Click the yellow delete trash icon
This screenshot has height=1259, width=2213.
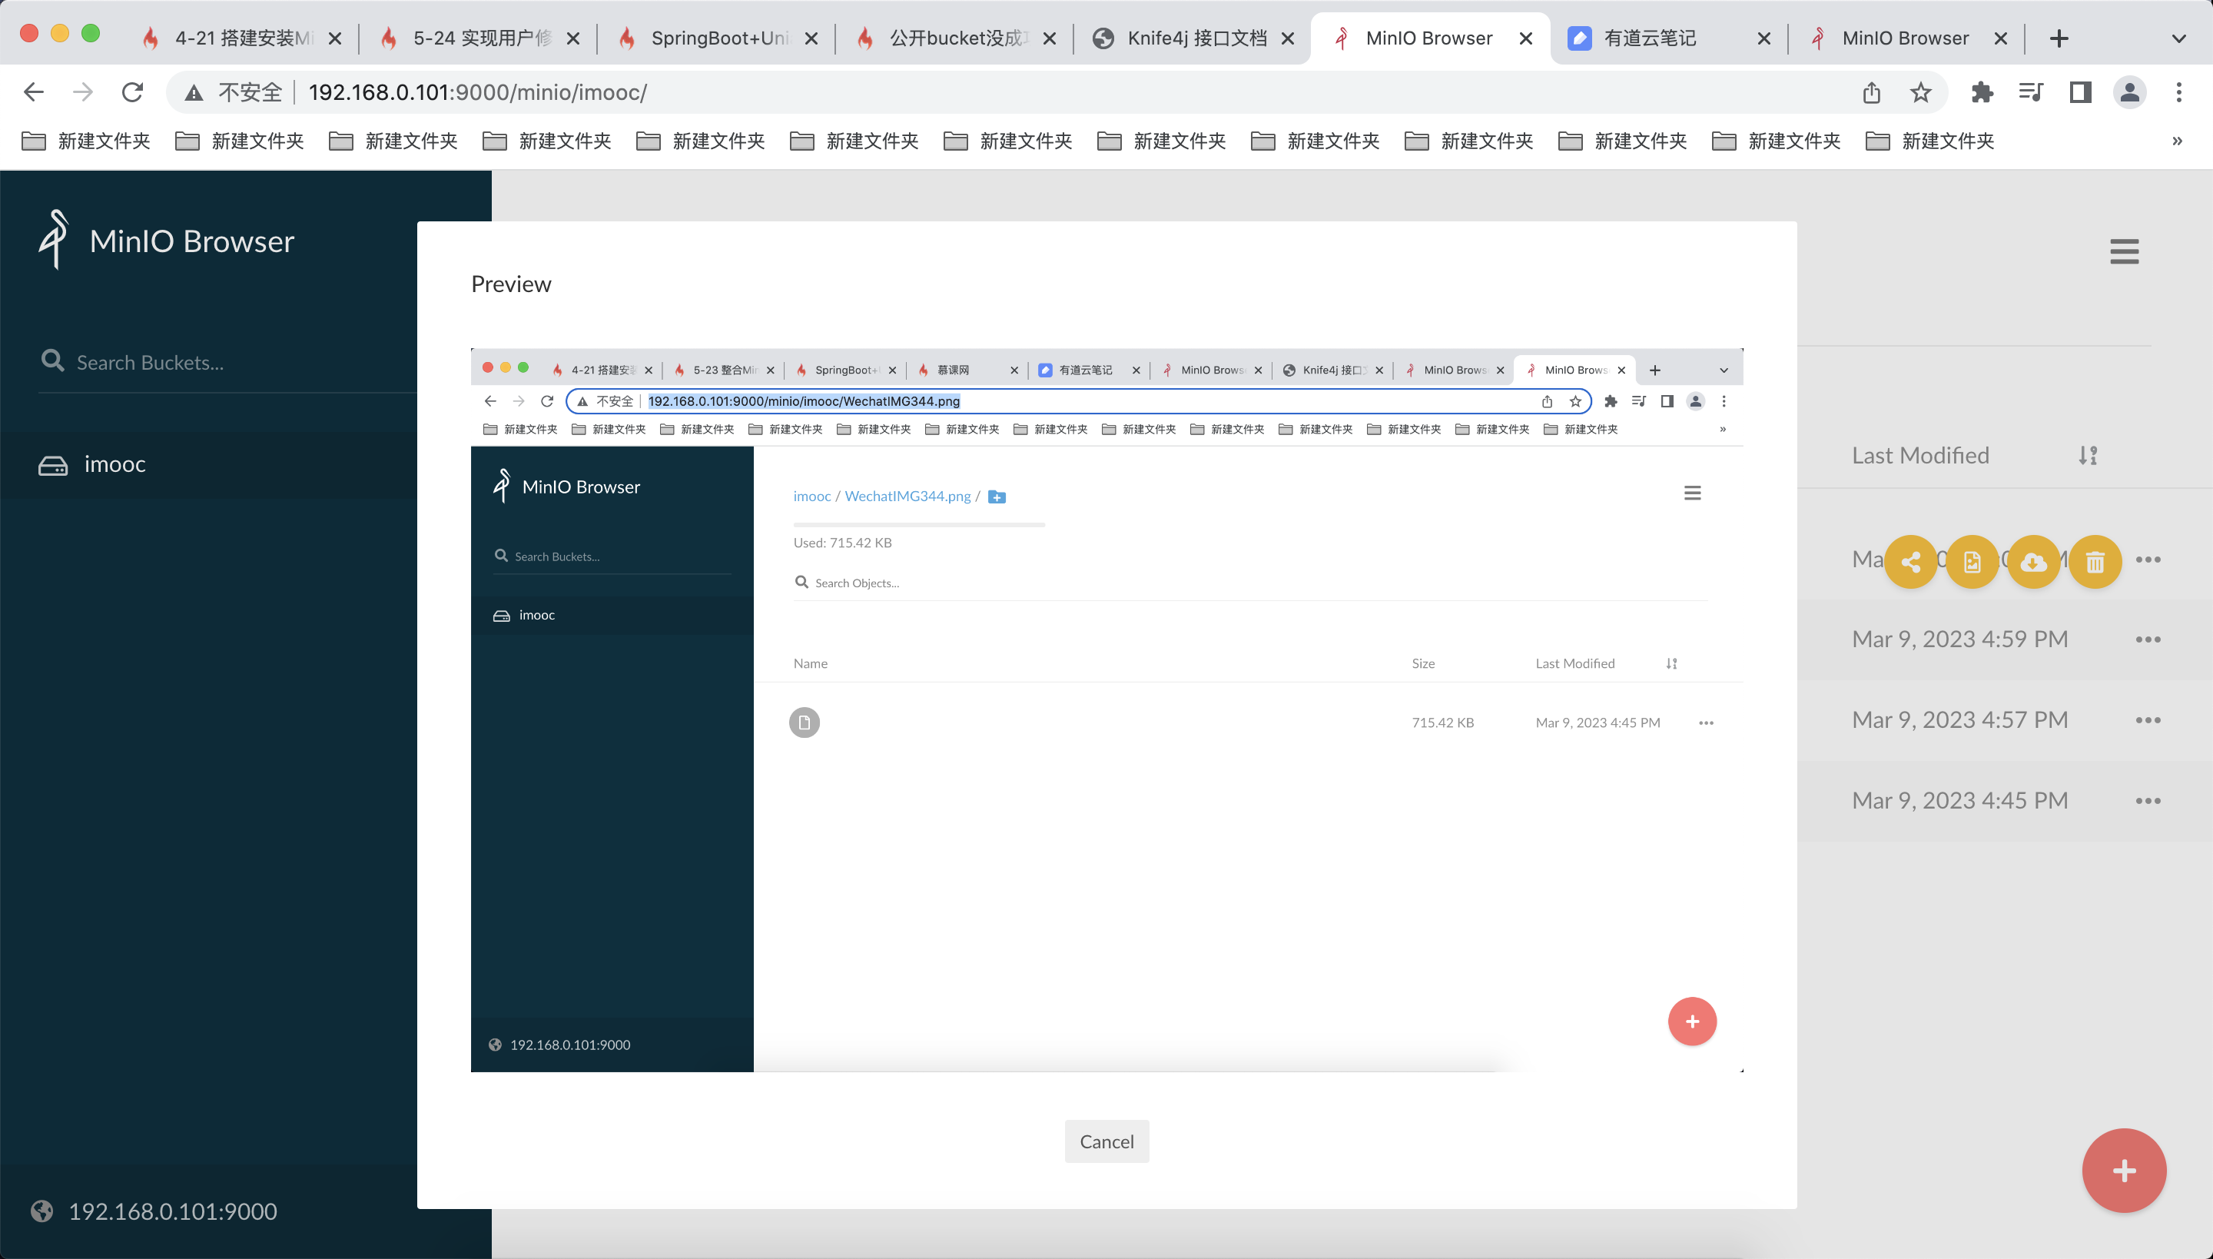pos(2095,562)
